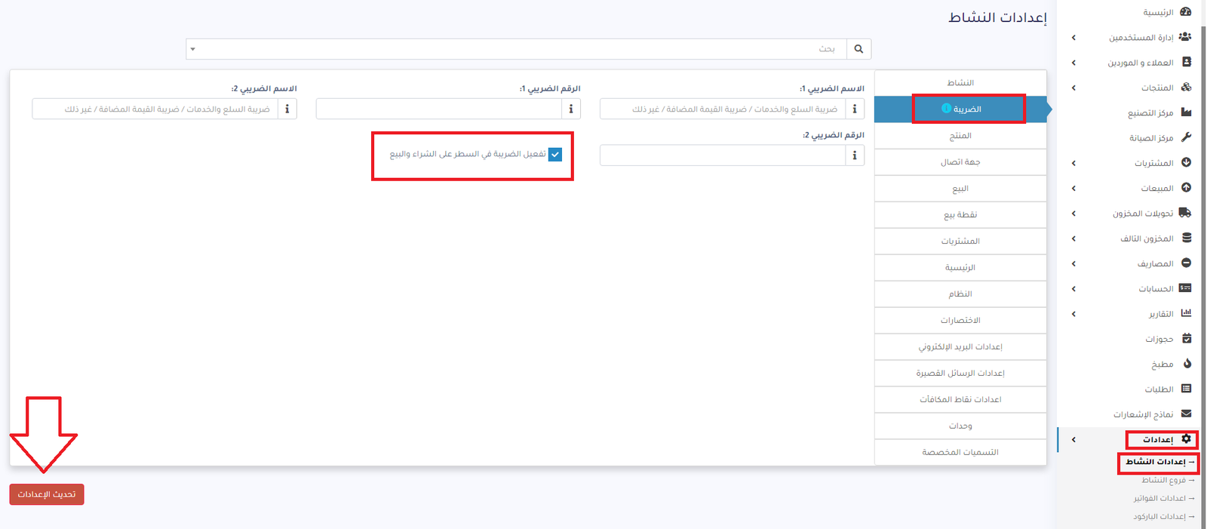This screenshot has height=529, width=1207.
Task: Click info icon beside الرقم الضريبي 2
Action: pos(854,155)
